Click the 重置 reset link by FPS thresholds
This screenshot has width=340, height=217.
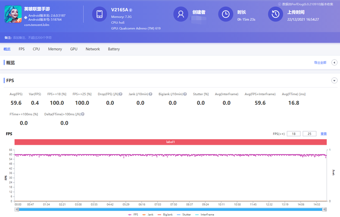(x=324, y=134)
